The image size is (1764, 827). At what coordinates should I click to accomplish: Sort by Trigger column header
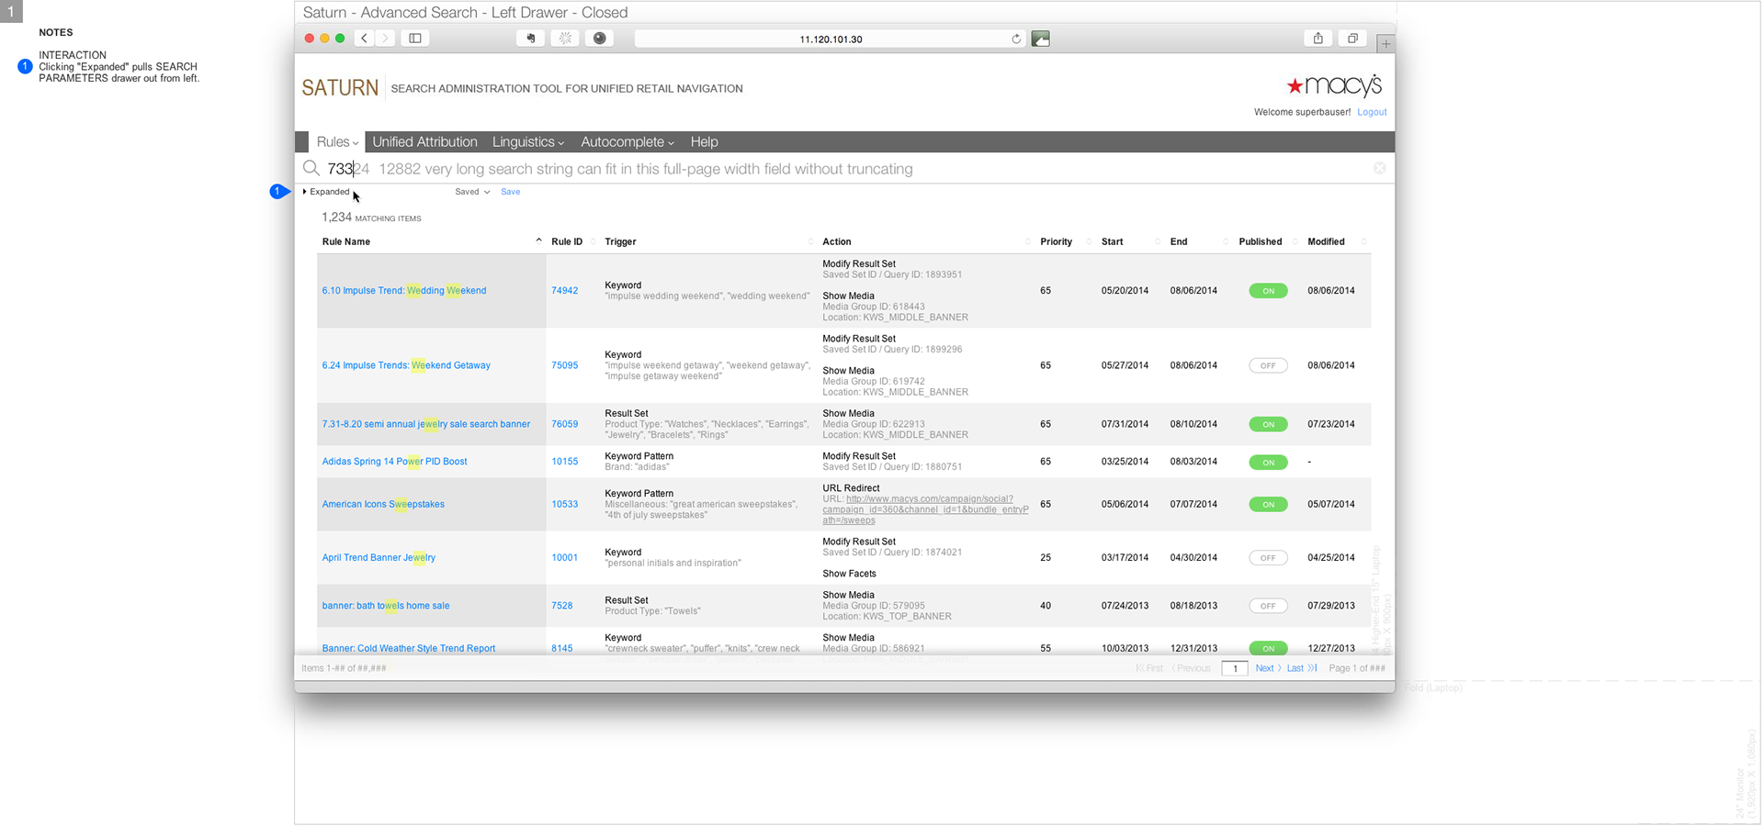pos(620,241)
